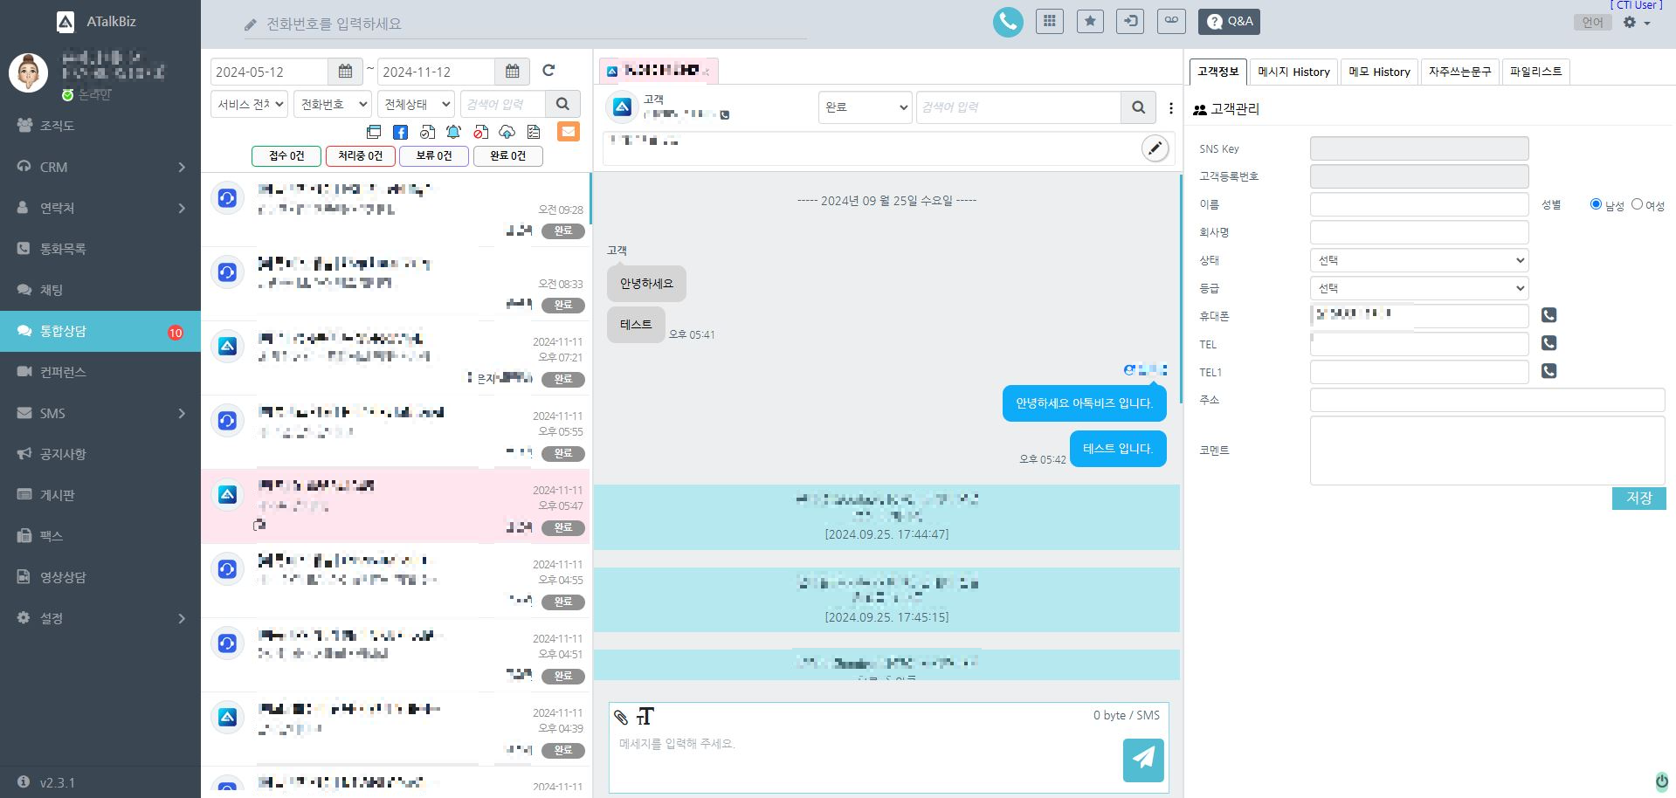1676x798 pixels.
Task: Click the blue bell notification icon
Action: [x=453, y=132]
